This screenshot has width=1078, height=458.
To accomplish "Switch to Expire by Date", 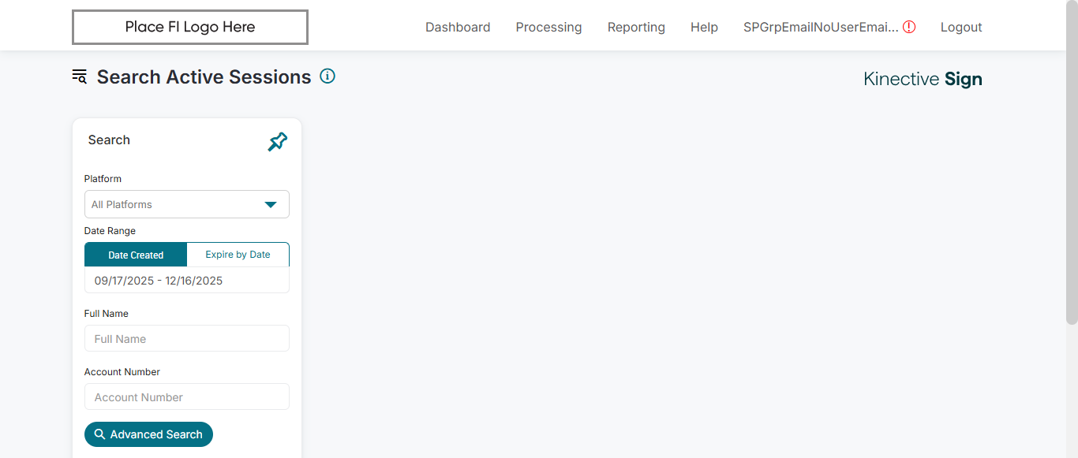I will tap(238, 255).
